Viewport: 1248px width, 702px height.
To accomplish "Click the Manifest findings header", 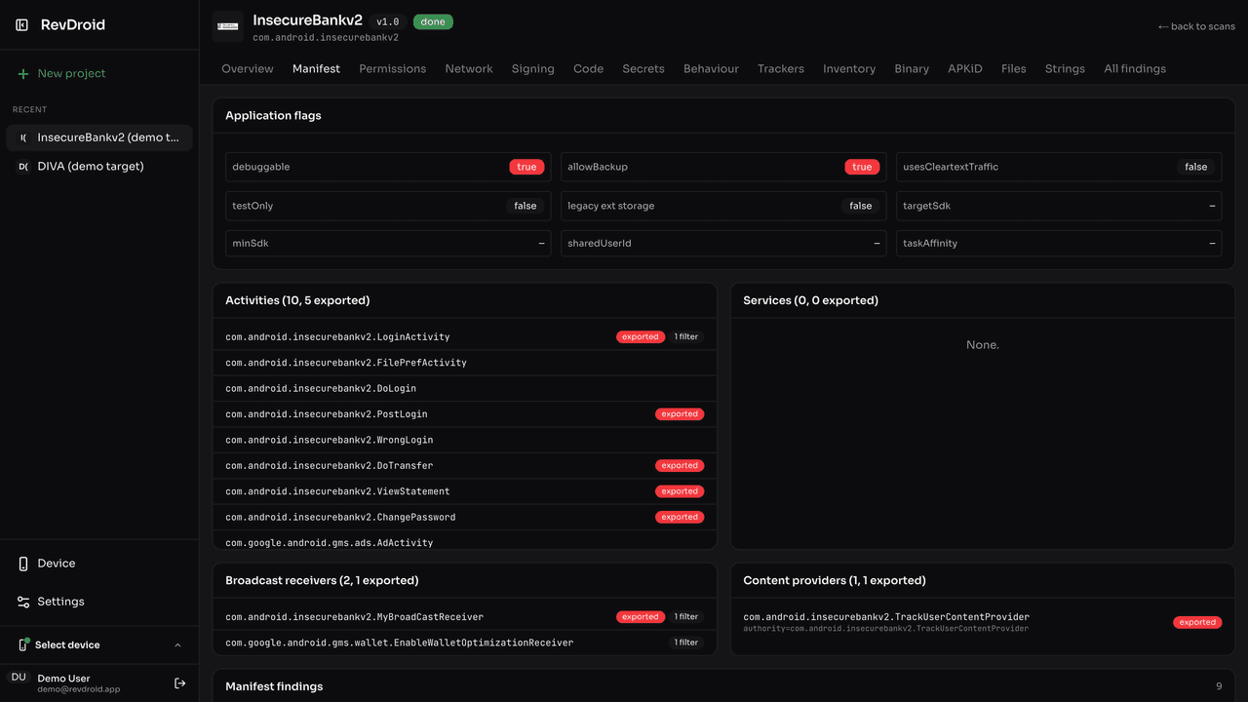I will (274, 686).
